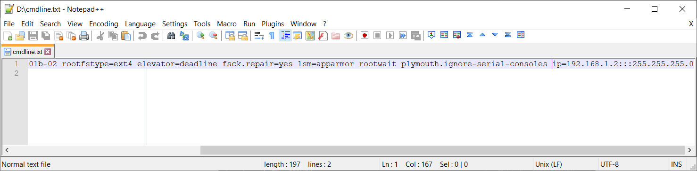This screenshot has width=697, height=171.
Task: Click the horizontal scrollbar thumb
Action: 443,150
